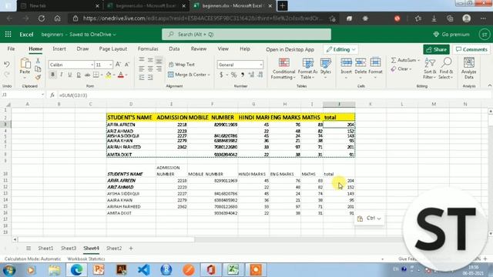Open the Paste Options Ctrl dropdown
Viewport: 493px width, 277px height.
point(369,219)
